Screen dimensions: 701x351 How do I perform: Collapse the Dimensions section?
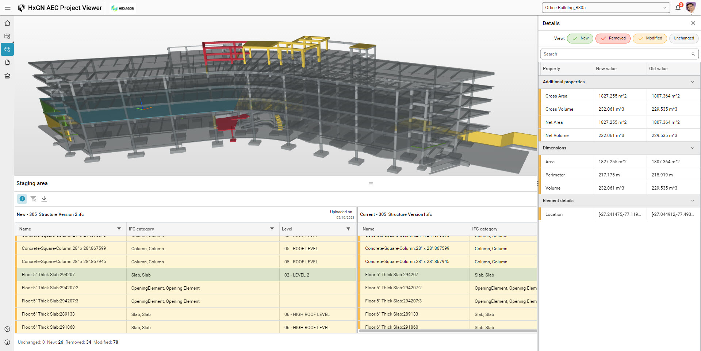(x=692, y=148)
